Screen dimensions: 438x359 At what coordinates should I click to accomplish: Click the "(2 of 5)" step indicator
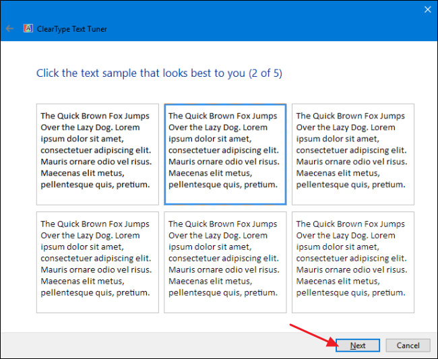265,73
